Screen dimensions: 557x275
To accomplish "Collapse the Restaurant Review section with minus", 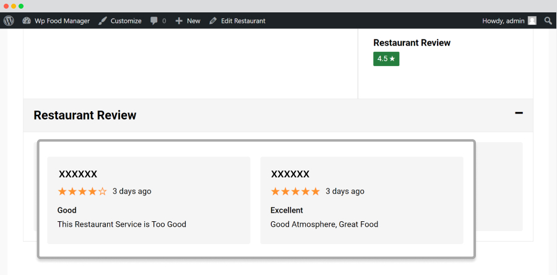I will pyautogui.click(x=519, y=113).
